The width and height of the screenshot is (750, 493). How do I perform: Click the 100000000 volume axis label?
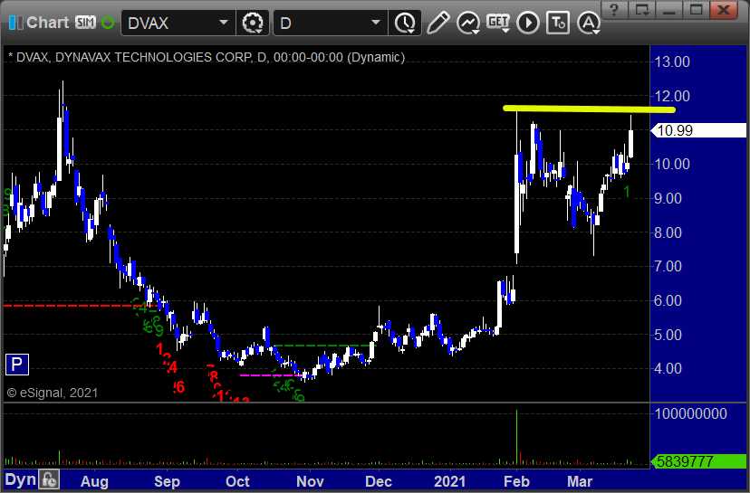(691, 413)
